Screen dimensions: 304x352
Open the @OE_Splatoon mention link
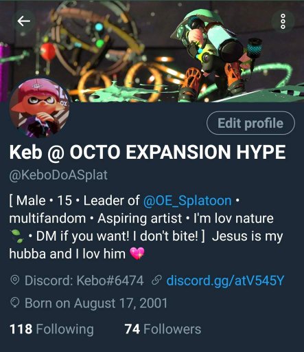click(187, 201)
